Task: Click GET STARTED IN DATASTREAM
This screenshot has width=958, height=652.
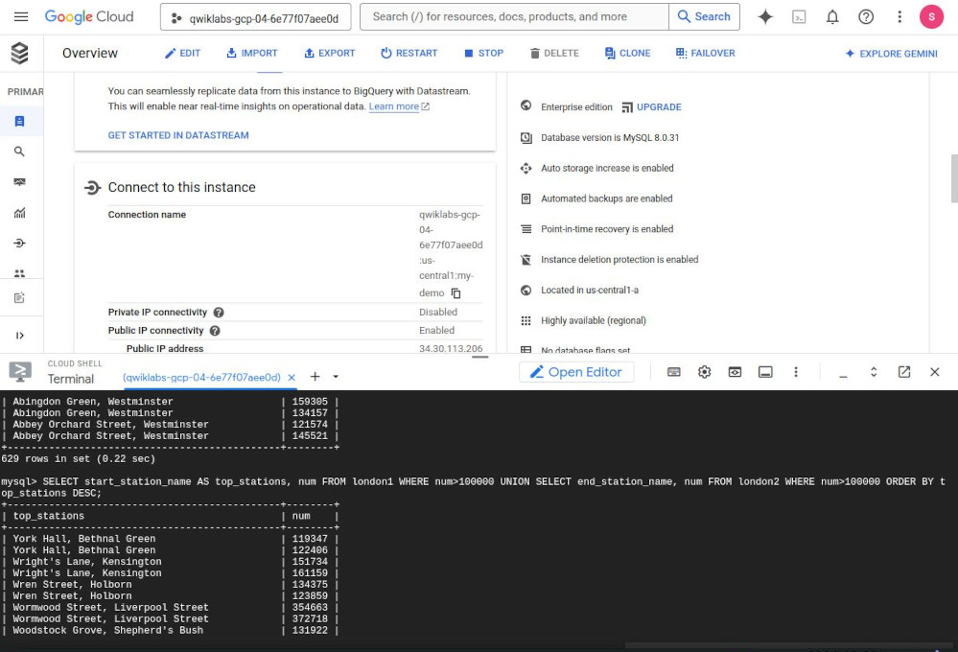Action: click(178, 135)
